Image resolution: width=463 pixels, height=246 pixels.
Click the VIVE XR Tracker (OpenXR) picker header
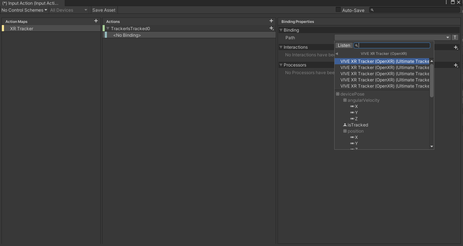(x=384, y=54)
